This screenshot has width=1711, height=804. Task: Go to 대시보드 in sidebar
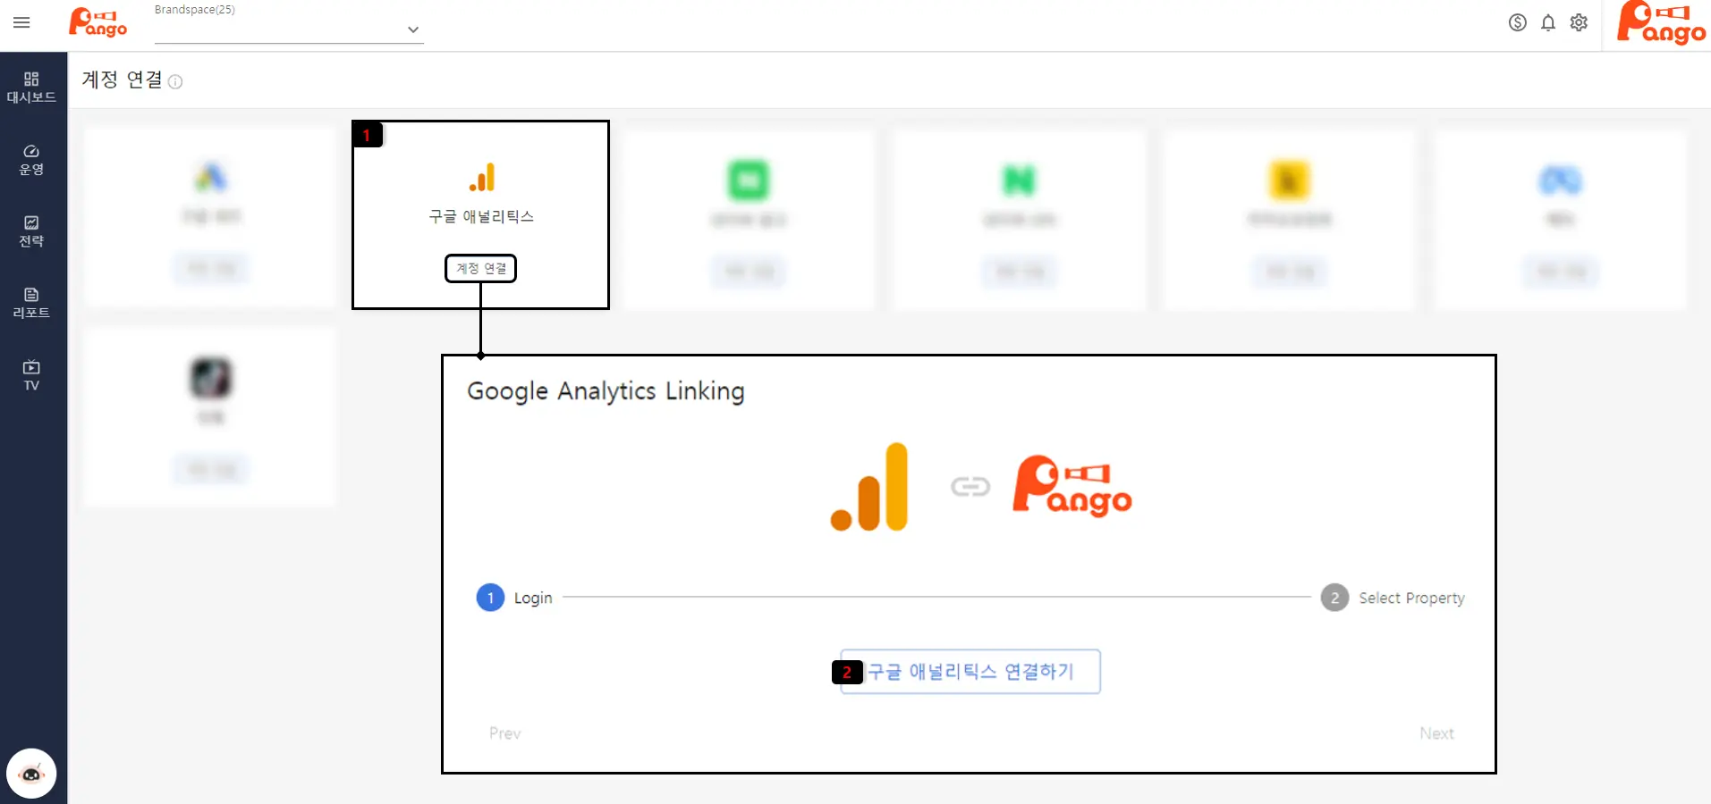pyautogui.click(x=31, y=87)
